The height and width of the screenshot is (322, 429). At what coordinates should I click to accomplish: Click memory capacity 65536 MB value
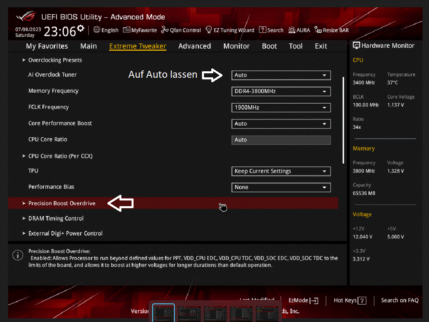(x=364, y=193)
